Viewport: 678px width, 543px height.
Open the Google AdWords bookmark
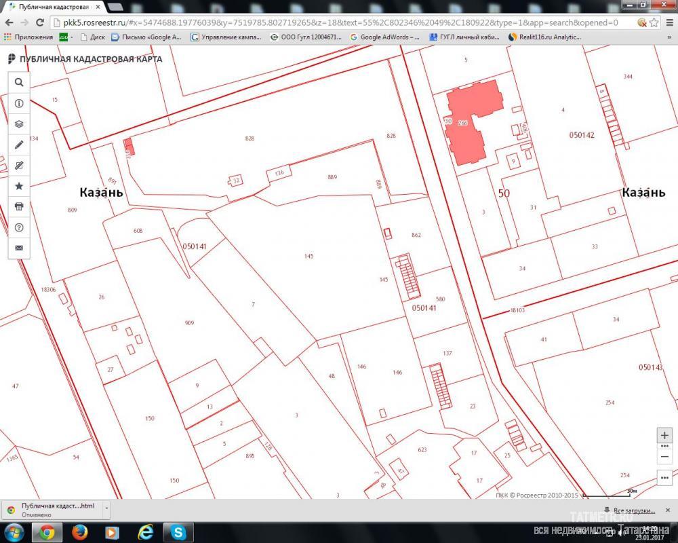[x=385, y=37]
